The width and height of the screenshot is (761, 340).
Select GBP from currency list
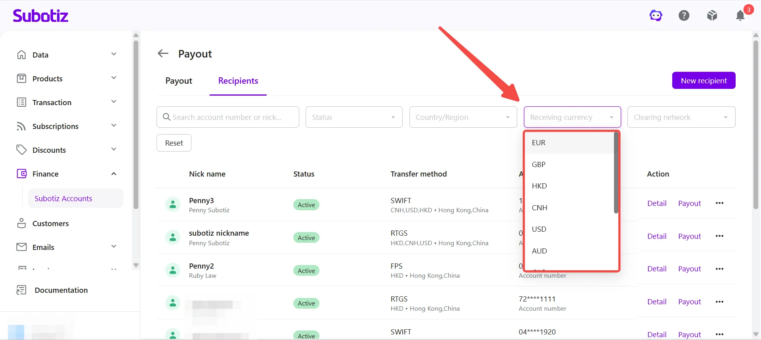click(570, 164)
